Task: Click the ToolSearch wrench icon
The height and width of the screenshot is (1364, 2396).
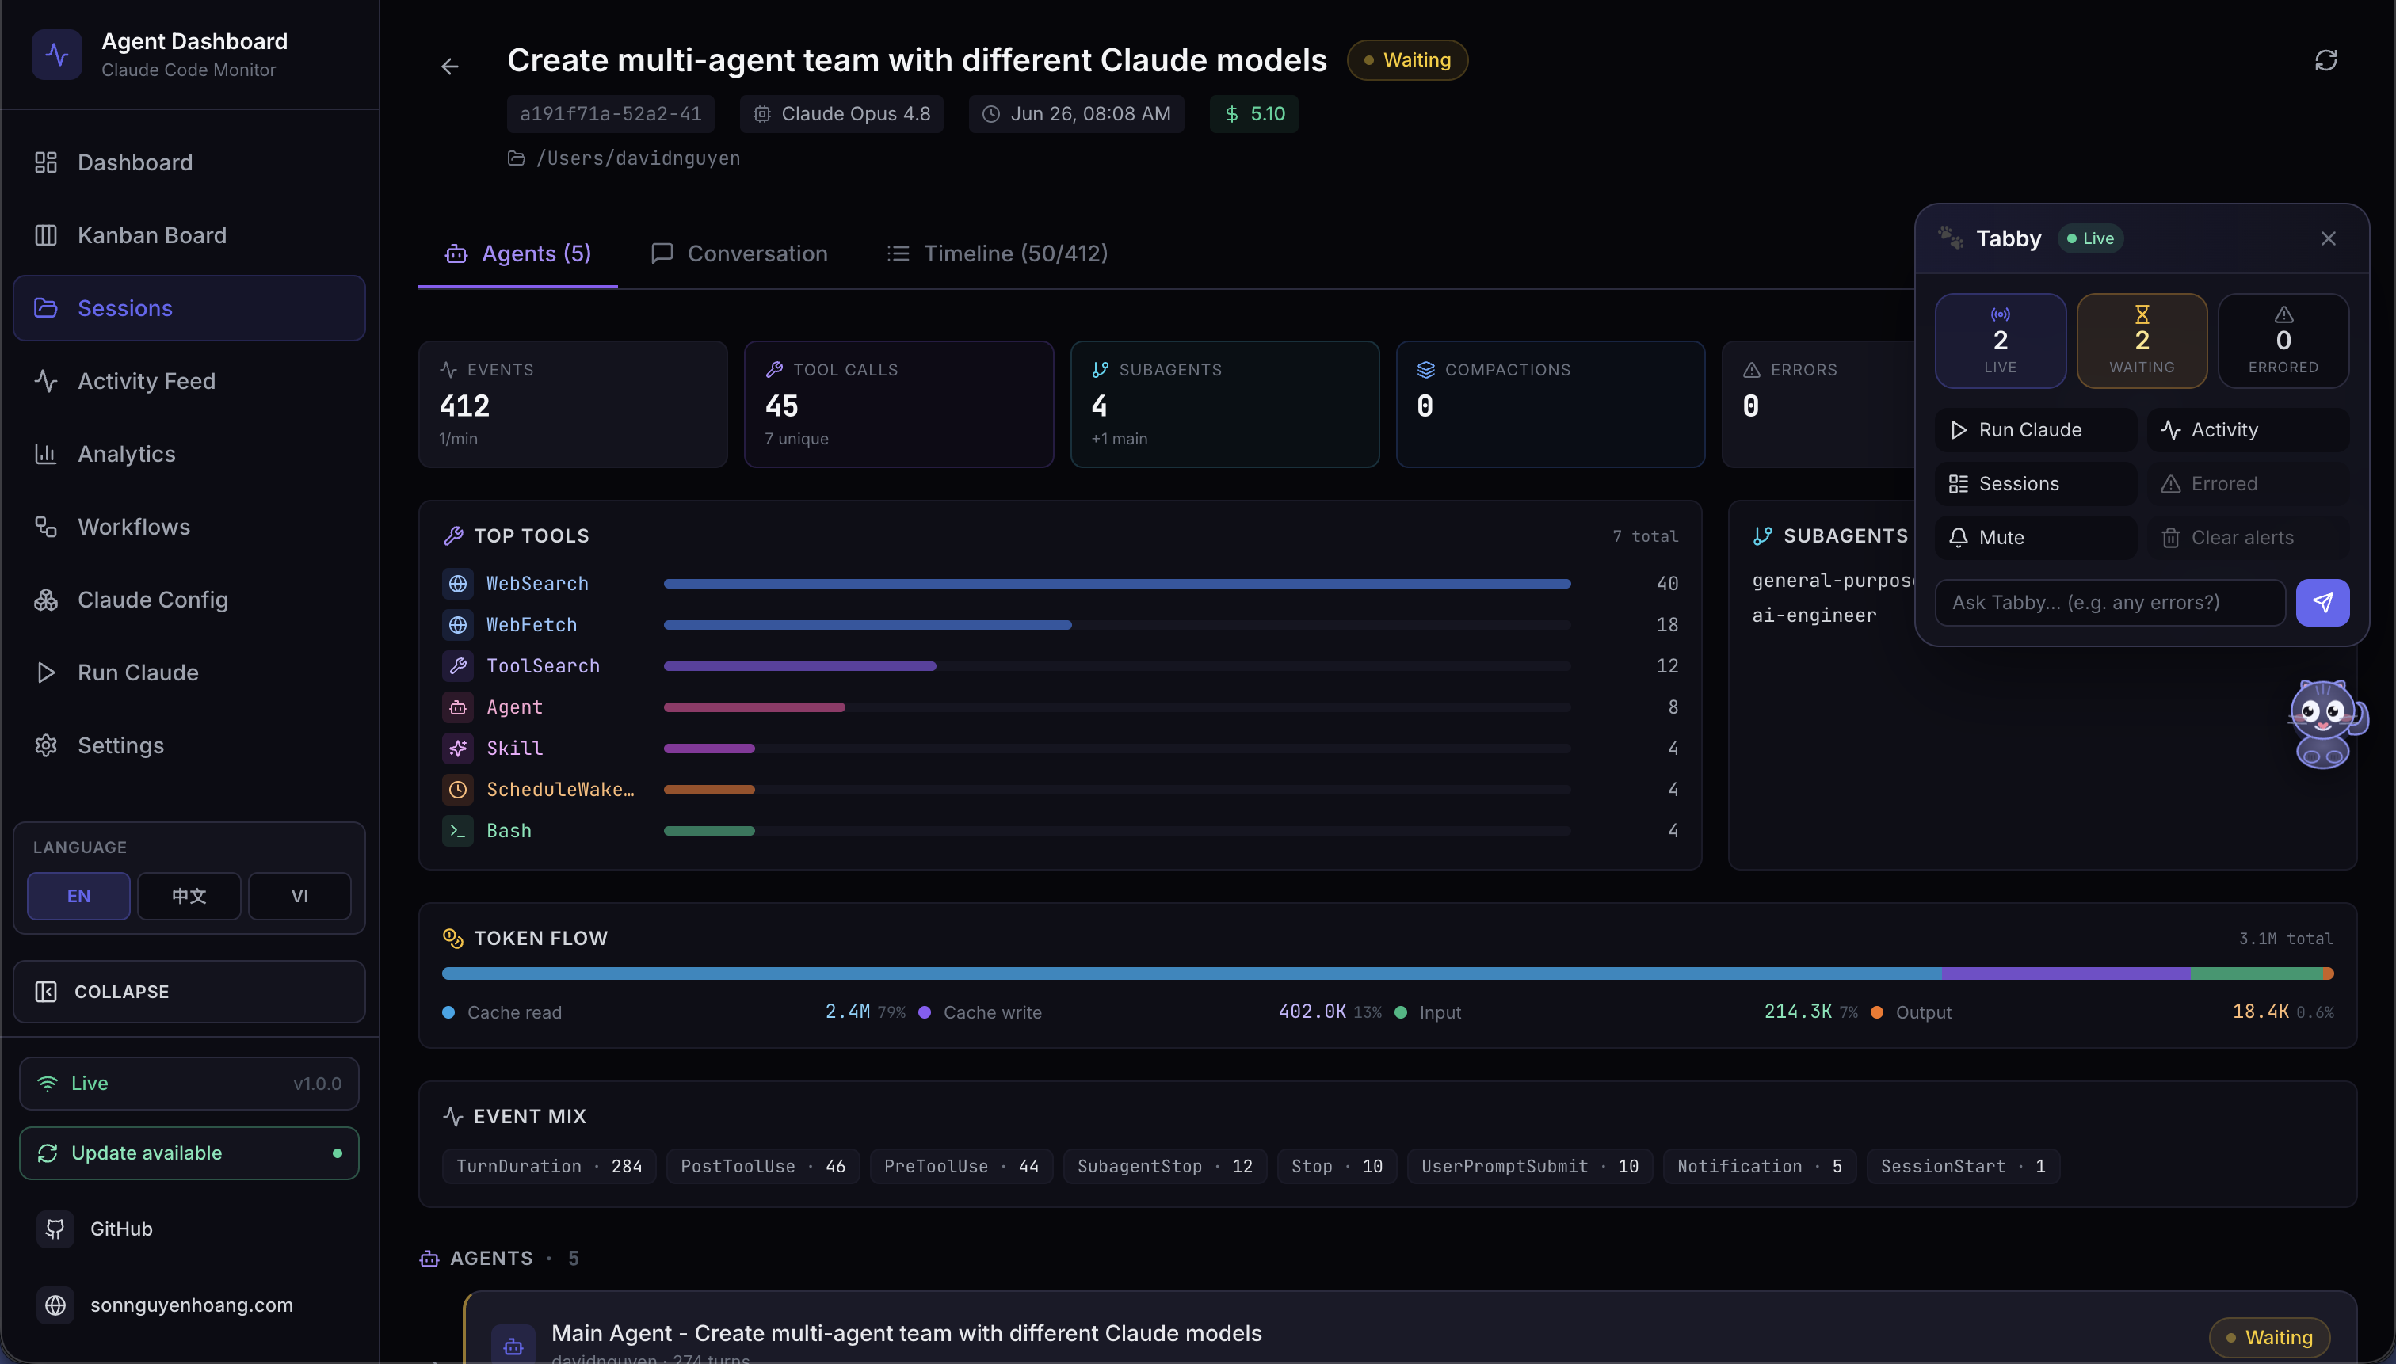Action: 457,666
